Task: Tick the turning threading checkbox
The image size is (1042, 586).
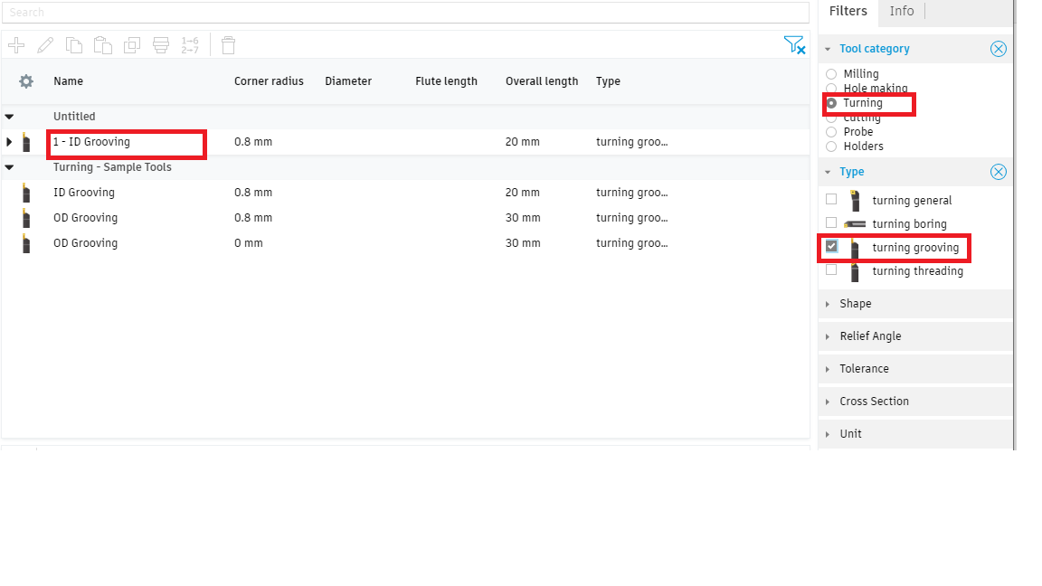Action: (x=831, y=269)
